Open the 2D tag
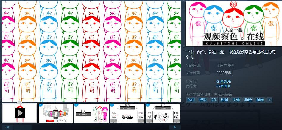The height and width of the screenshot is (130, 282). point(214,100)
